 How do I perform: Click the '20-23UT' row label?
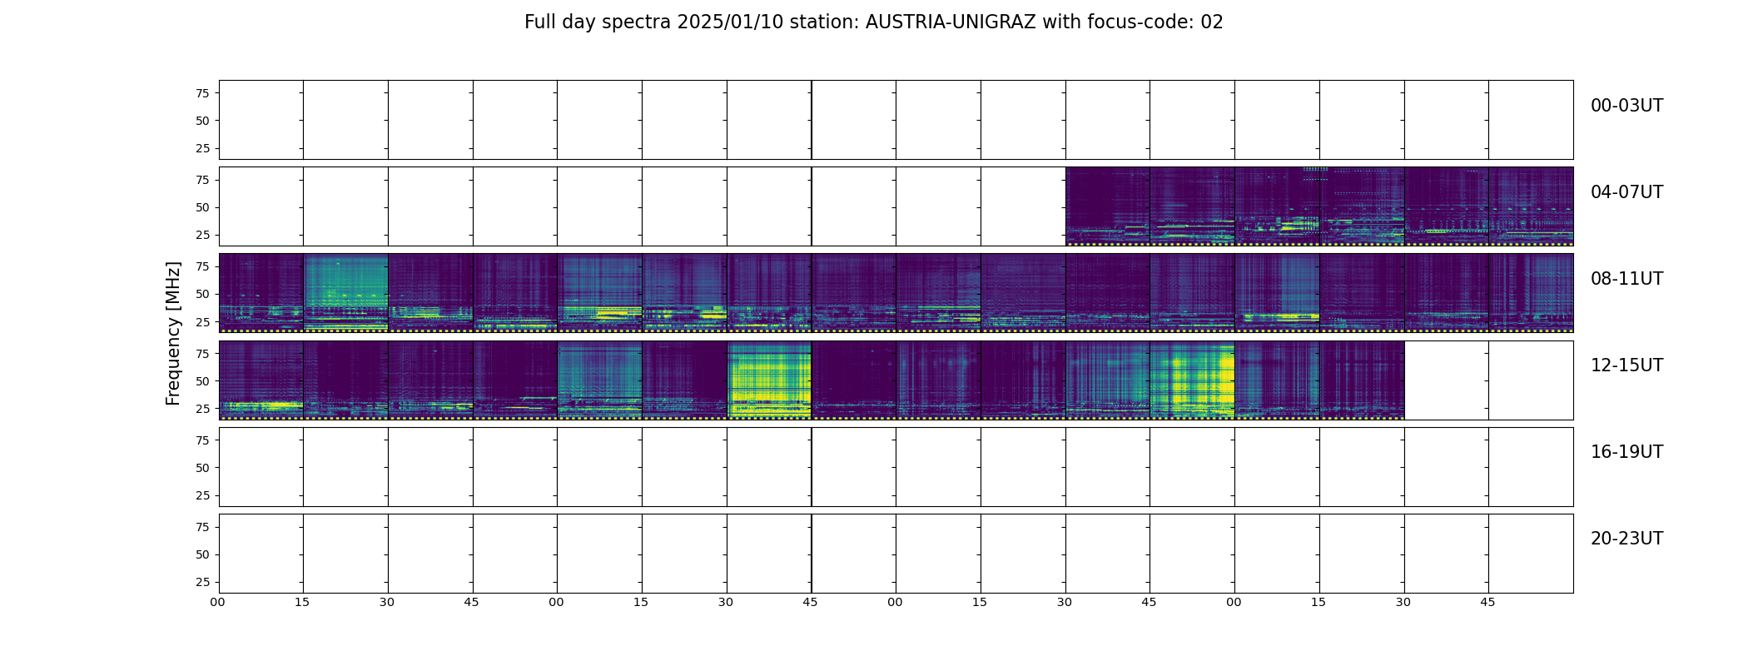click(x=1626, y=539)
